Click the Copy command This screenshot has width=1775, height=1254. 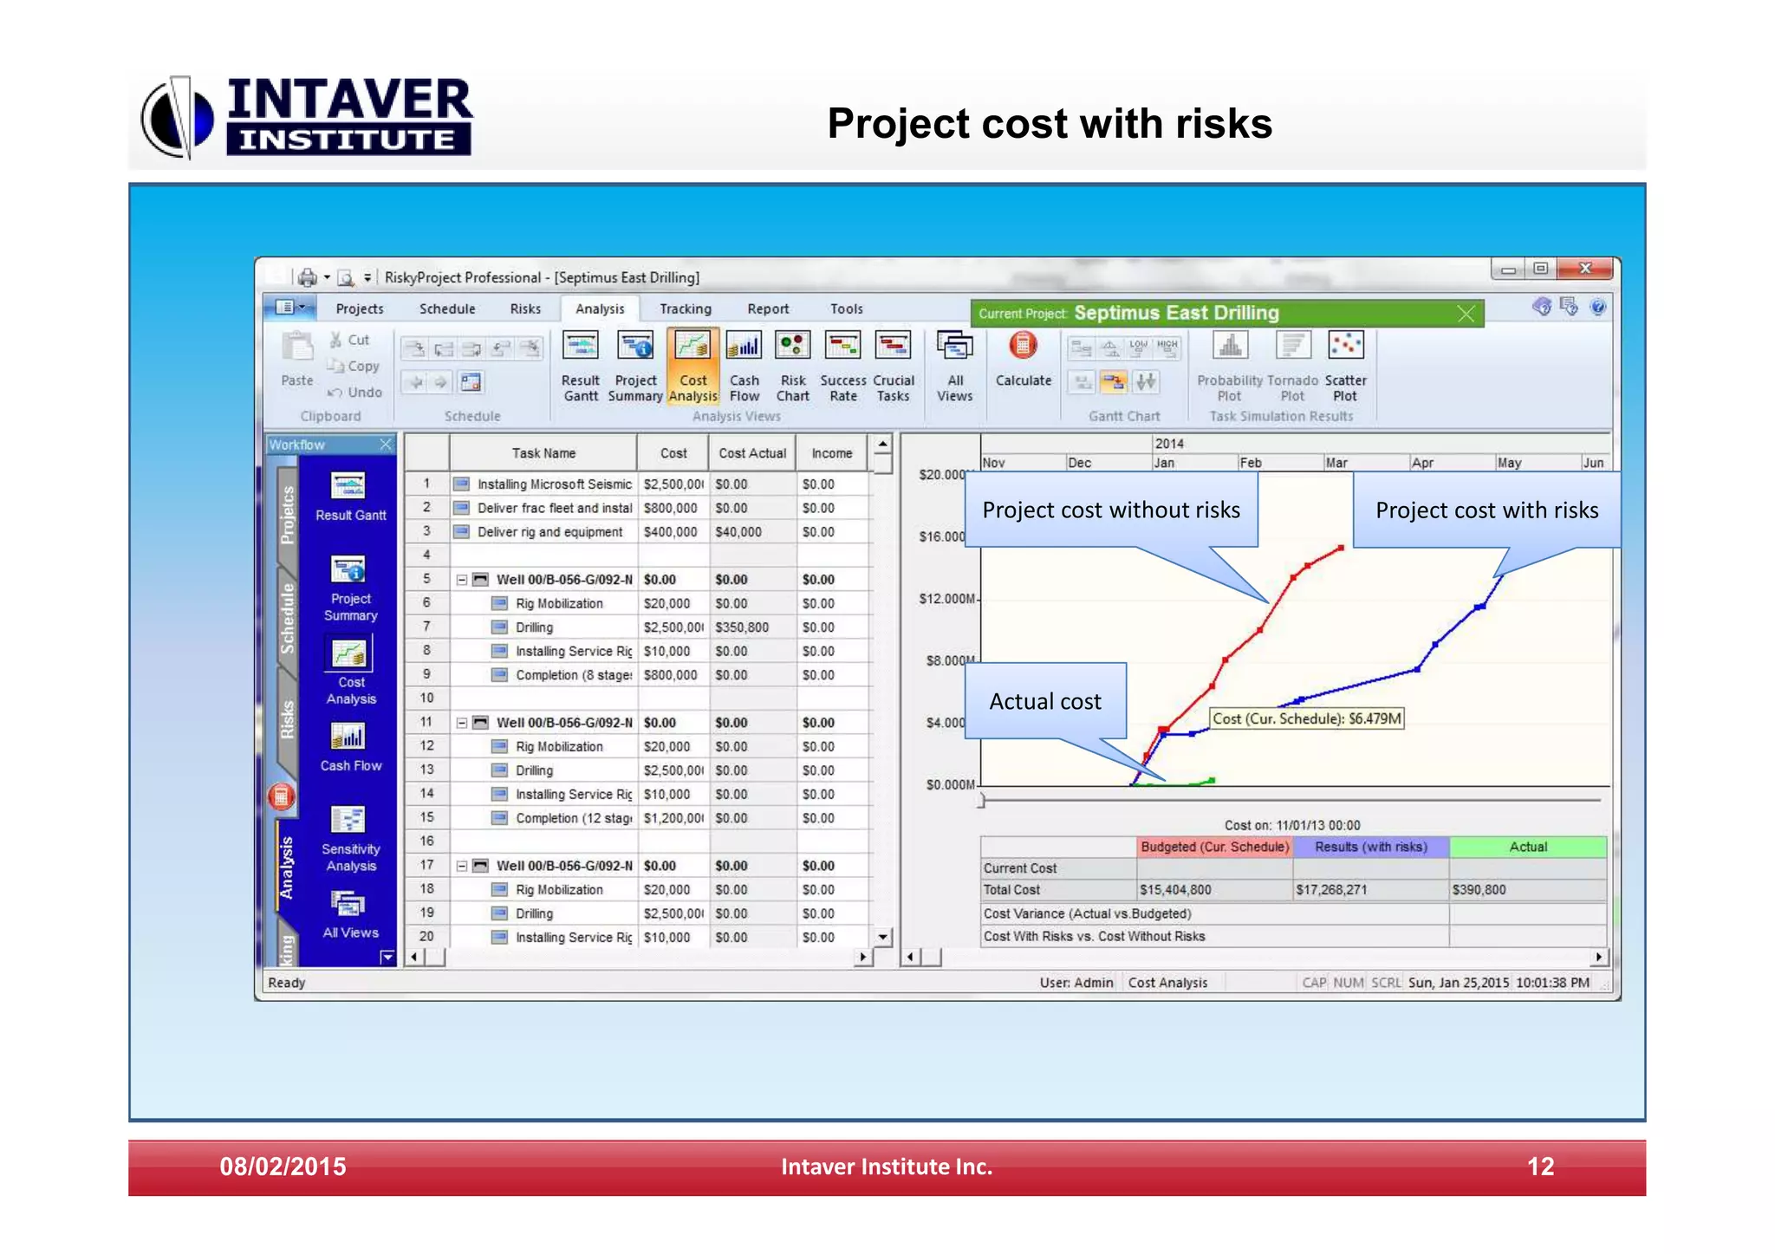click(x=354, y=366)
